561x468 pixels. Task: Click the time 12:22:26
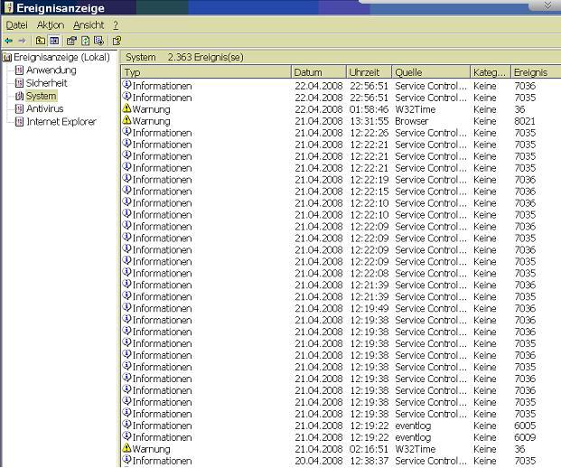point(369,133)
